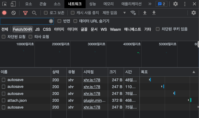Import HAR file with upload arrow
The width and height of the screenshot is (199, 118).
145,13
